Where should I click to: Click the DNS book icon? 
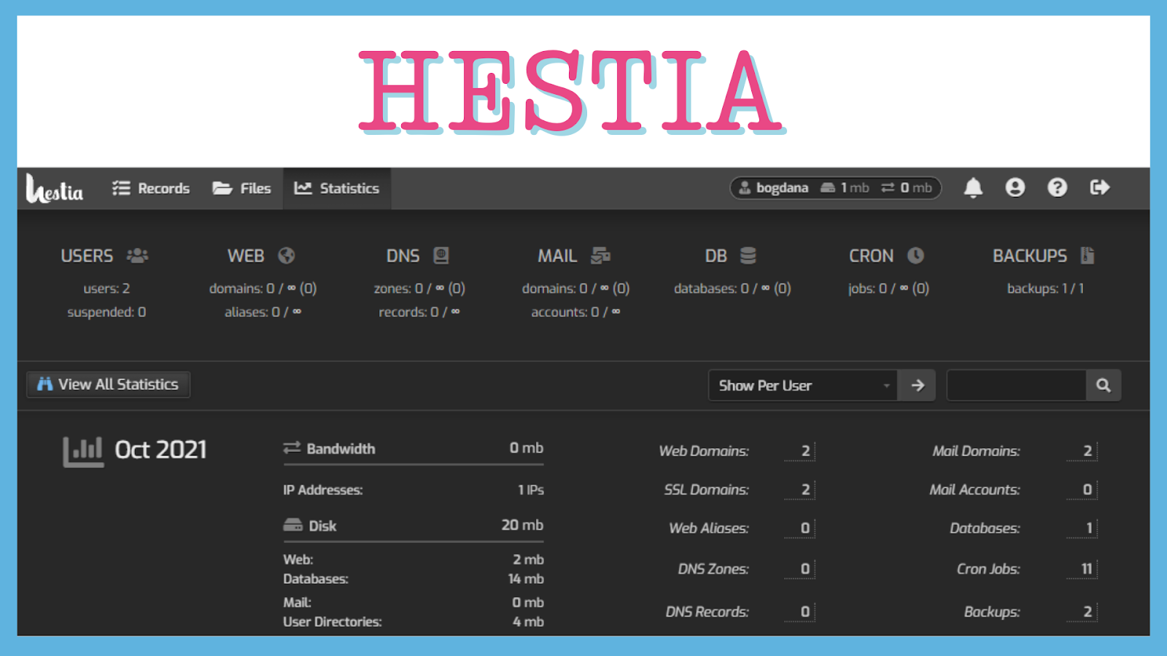(x=441, y=256)
